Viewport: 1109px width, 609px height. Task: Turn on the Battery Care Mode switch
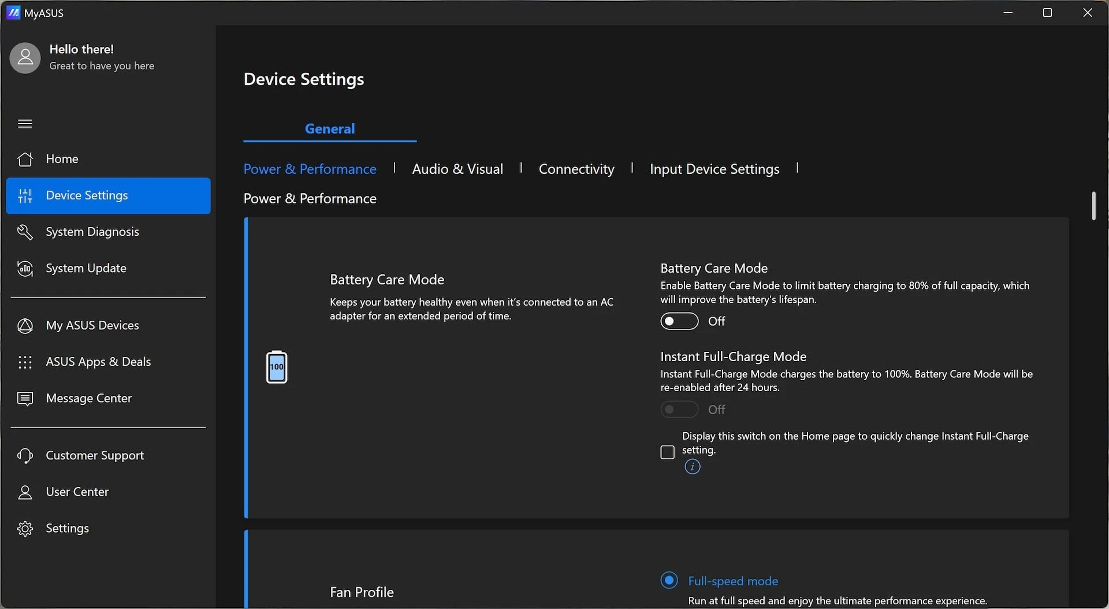[679, 321]
